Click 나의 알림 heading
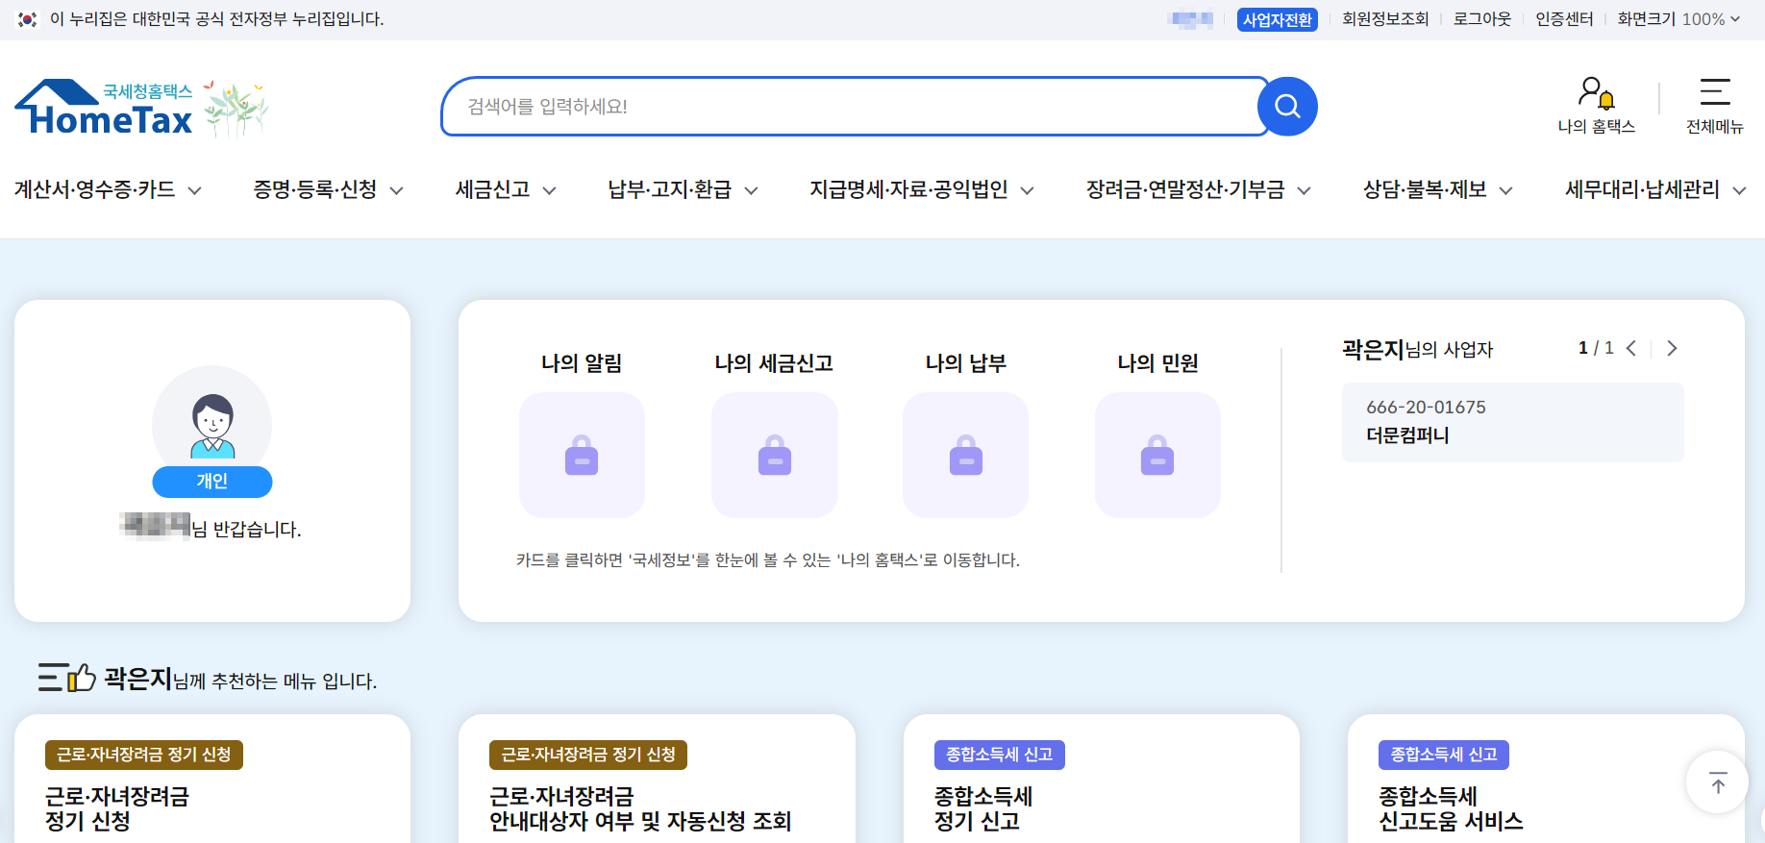This screenshot has width=1765, height=843. (582, 363)
